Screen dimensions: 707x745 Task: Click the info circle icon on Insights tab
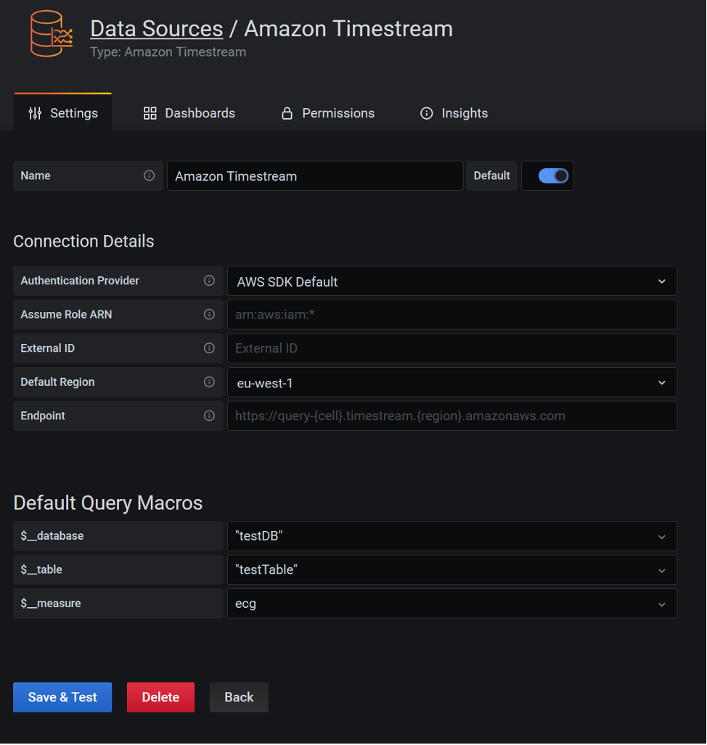pyautogui.click(x=427, y=113)
